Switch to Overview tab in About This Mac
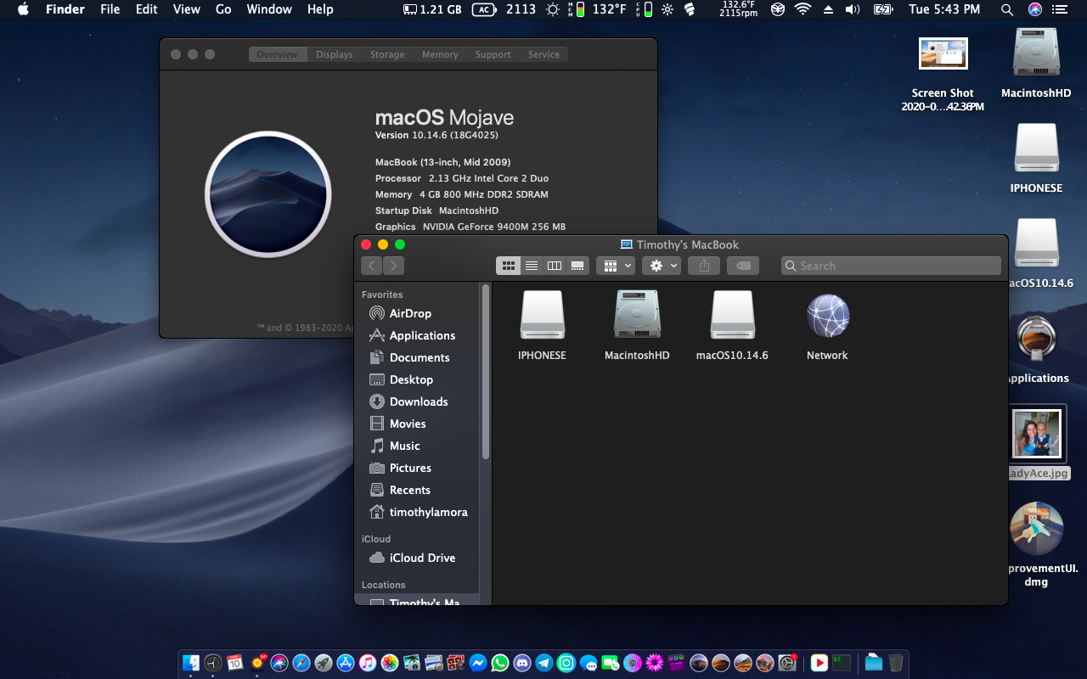This screenshot has height=679, width=1087. coord(278,54)
